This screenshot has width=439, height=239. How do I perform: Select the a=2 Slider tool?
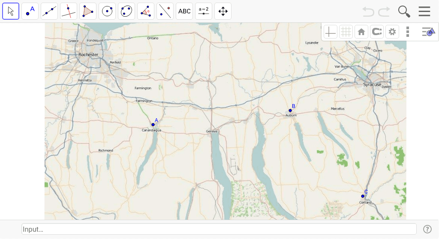tap(204, 11)
